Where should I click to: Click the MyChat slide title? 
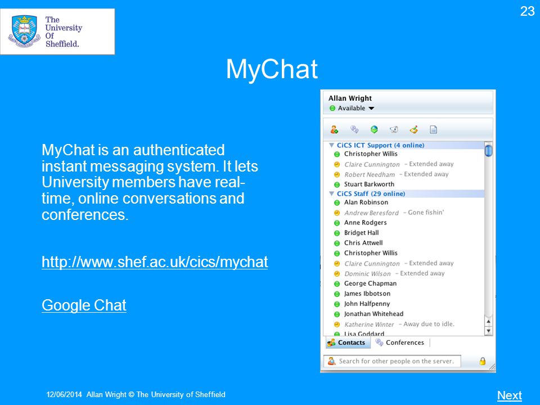(271, 69)
